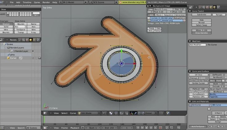Open All Scenes outliner display dropdown
Viewport: 227px width, 130px height.
[x=33, y=128]
